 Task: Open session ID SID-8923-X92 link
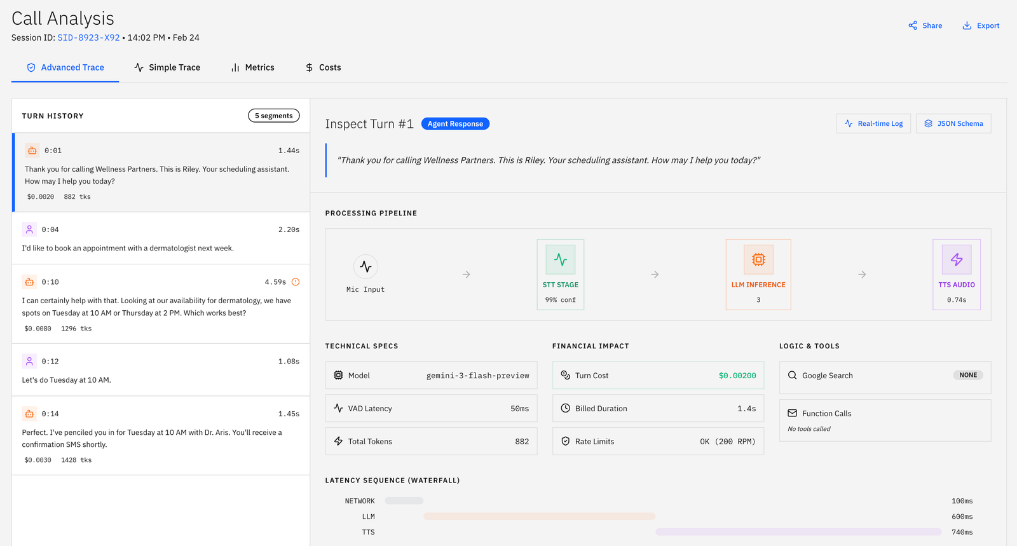(x=88, y=38)
